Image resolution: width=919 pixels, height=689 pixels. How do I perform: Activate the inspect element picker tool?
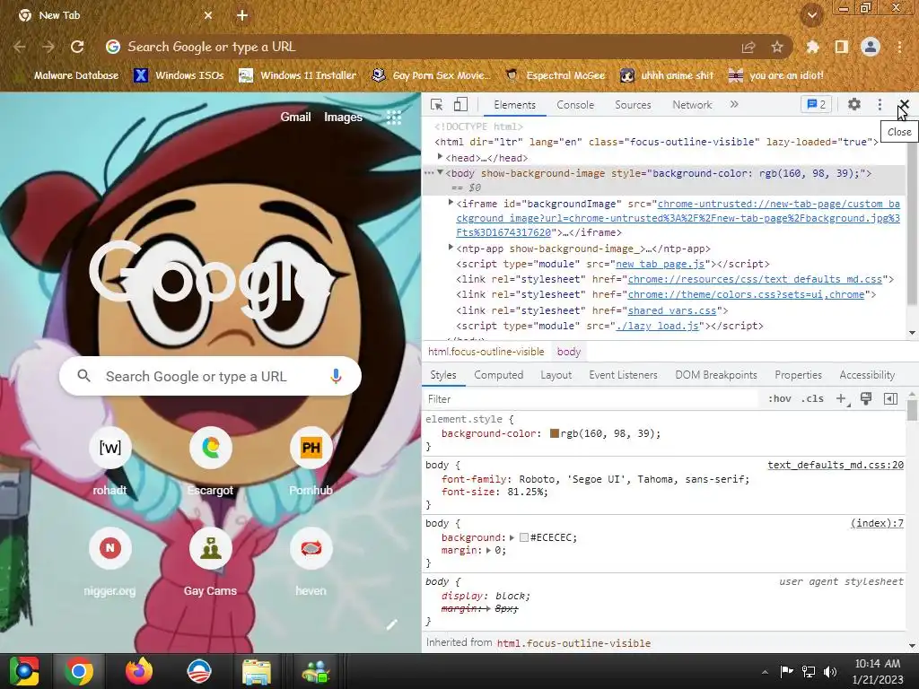(437, 105)
